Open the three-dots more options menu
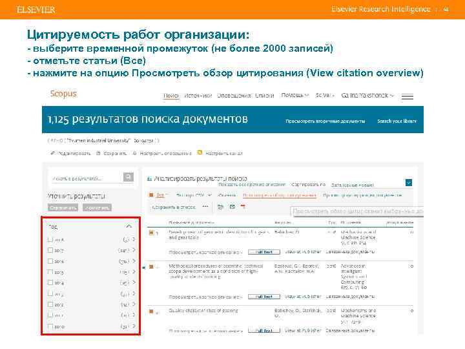 [x=205, y=206]
